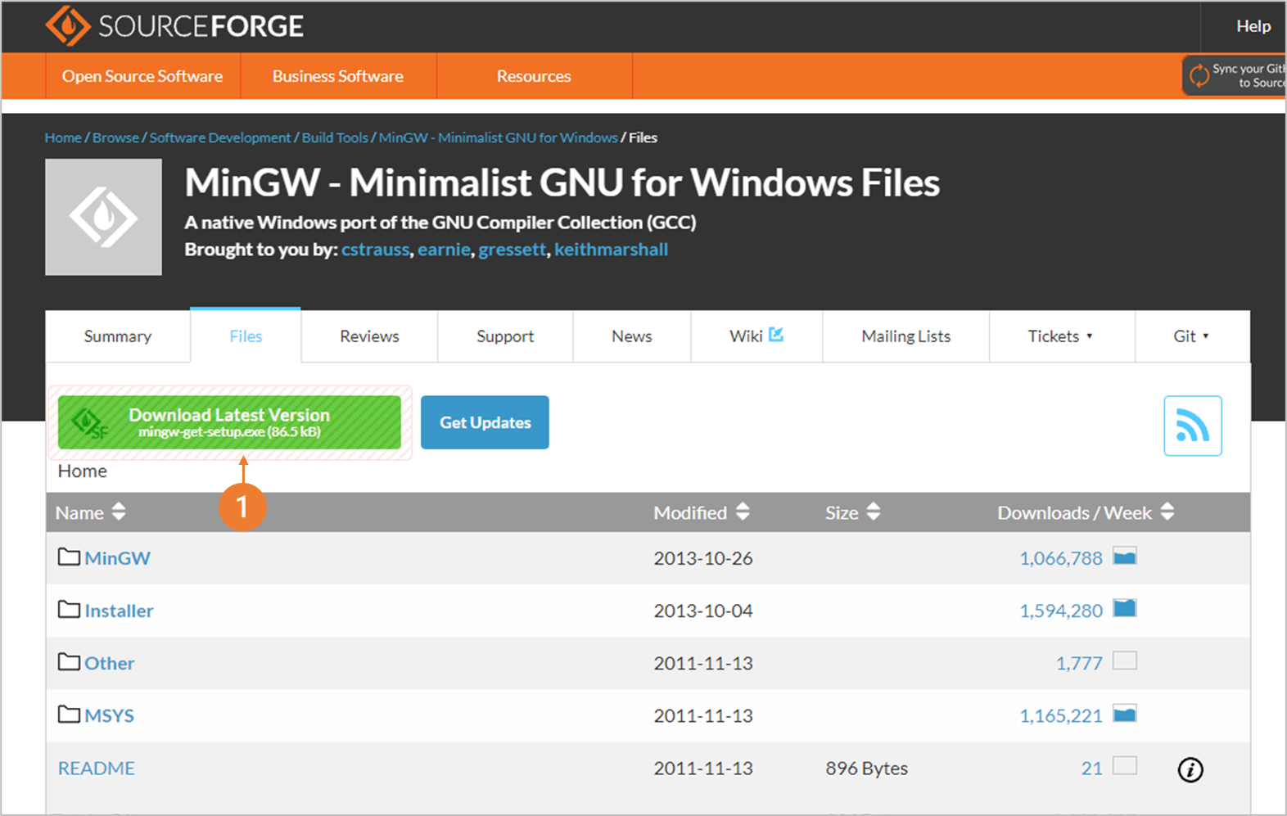The width and height of the screenshot is (1287, 816).
Task: Open the MSYS folder link
Action: pyautogui.click(x=109, y=715)
